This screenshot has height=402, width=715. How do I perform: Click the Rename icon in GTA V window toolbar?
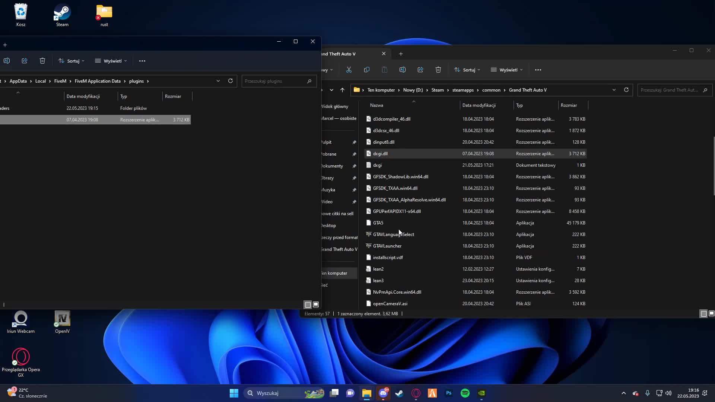(402, 70)
